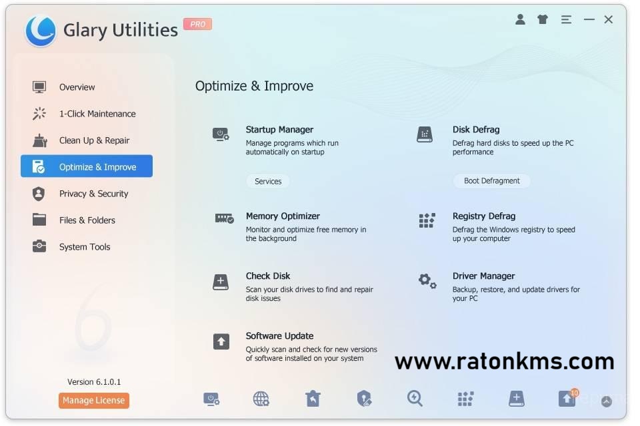
Task: Expand the bottom toolbar with up arrow
Action: point(607,401)
